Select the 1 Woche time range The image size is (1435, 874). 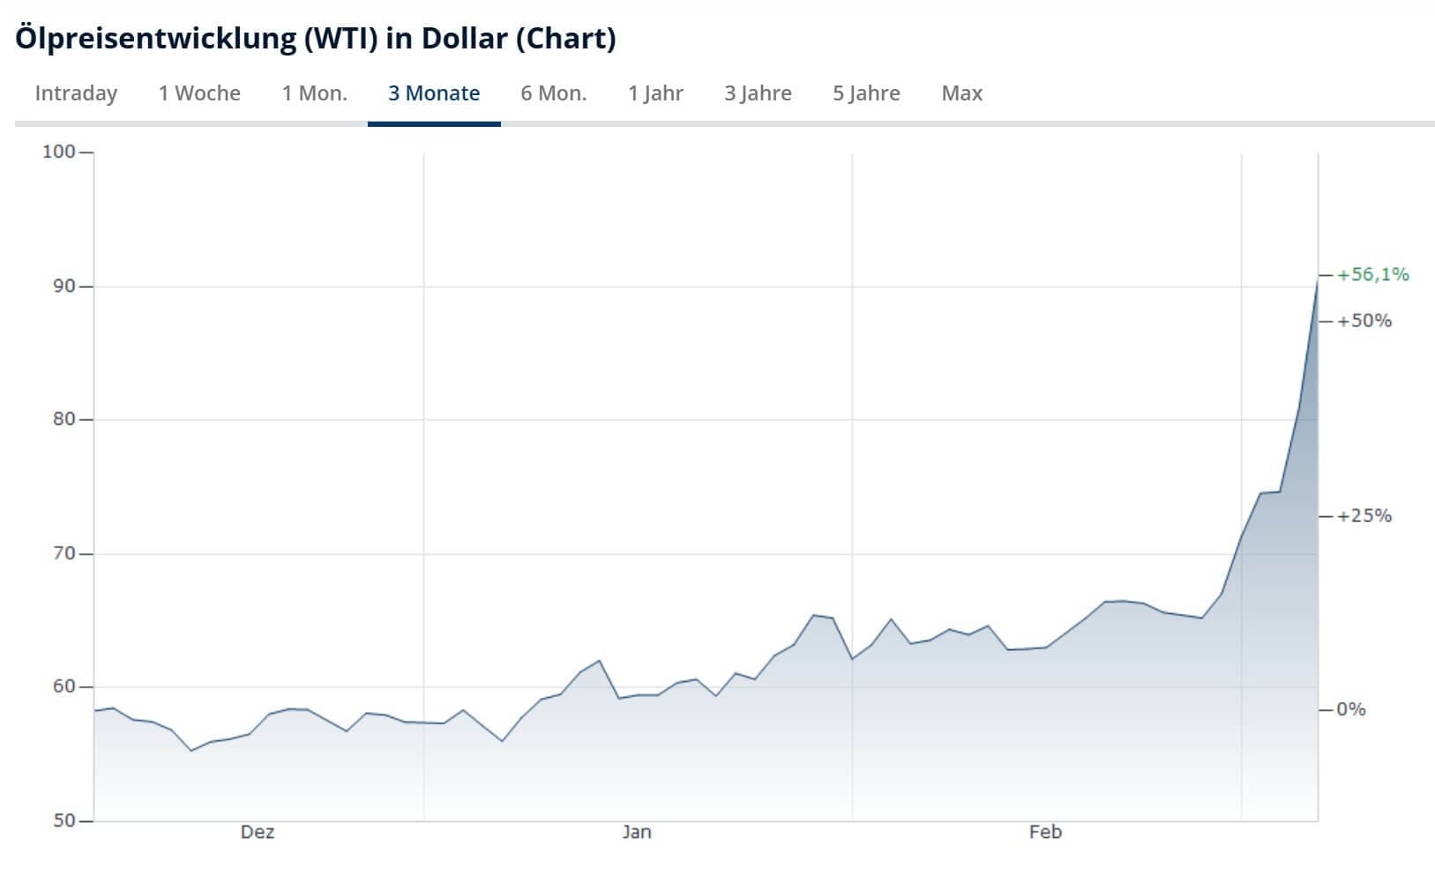click(x=199, y=93)
